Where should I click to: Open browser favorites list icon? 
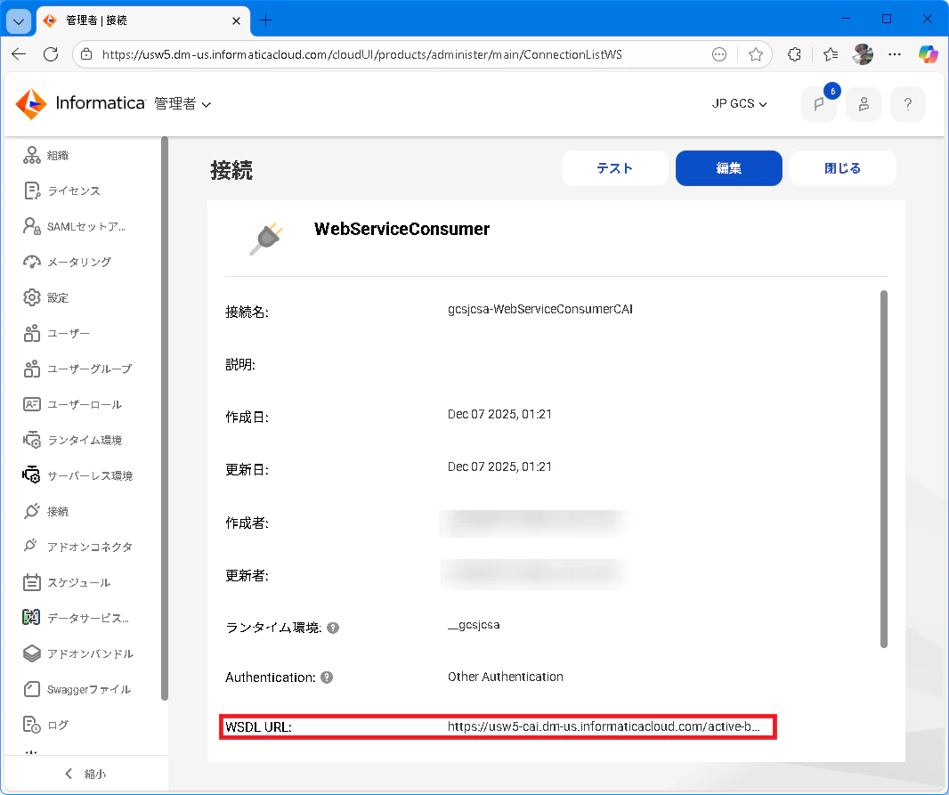(x=831, y=54)
